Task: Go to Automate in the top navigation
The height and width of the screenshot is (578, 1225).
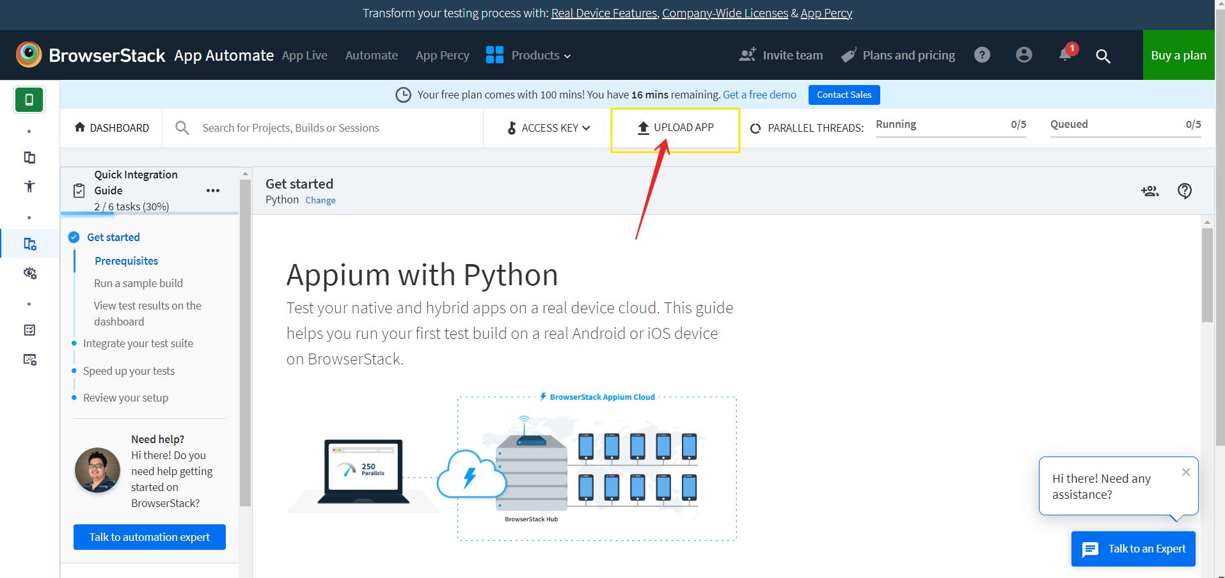Action: point(372,55)
